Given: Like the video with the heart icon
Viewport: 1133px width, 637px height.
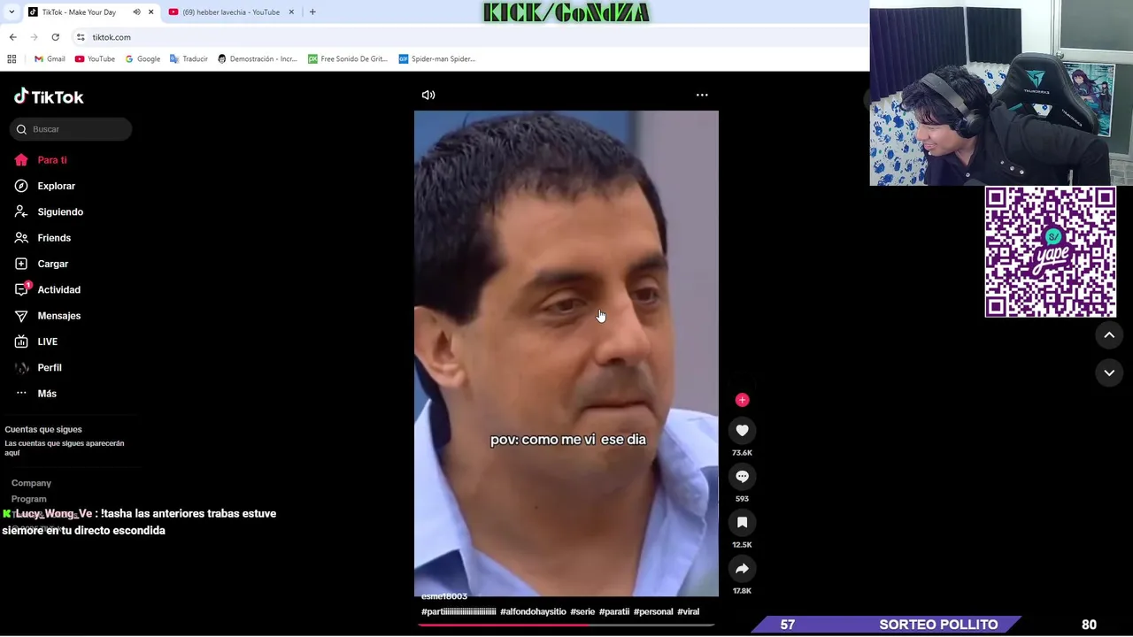Looking at the screenshot, I should coord(742,431).
